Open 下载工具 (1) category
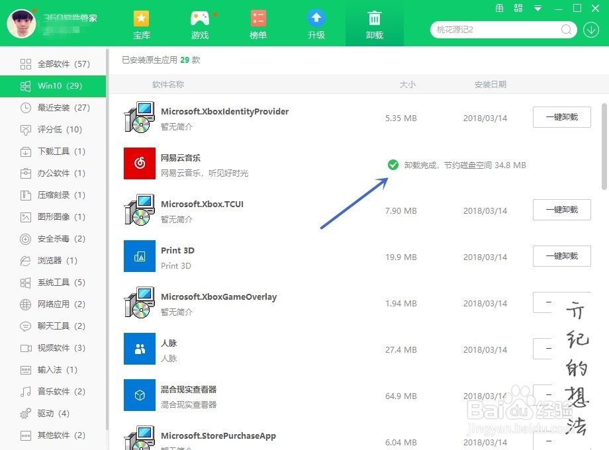The width and height of the screenshot is (609, 450). 53,152
